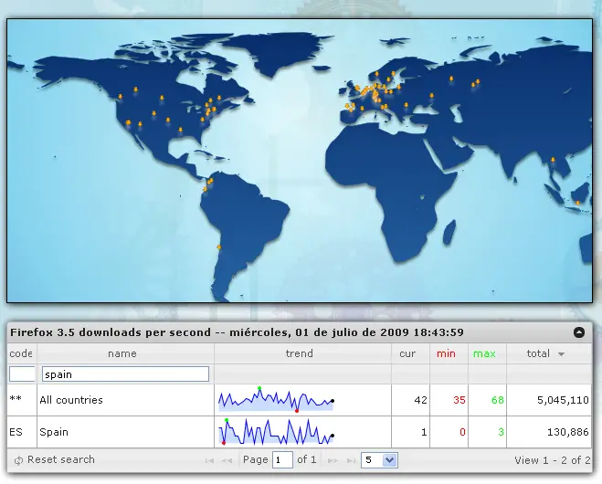Click the min value 35
Image resolution: width=602 pixels, height=484 pixels.
point(459,400)
